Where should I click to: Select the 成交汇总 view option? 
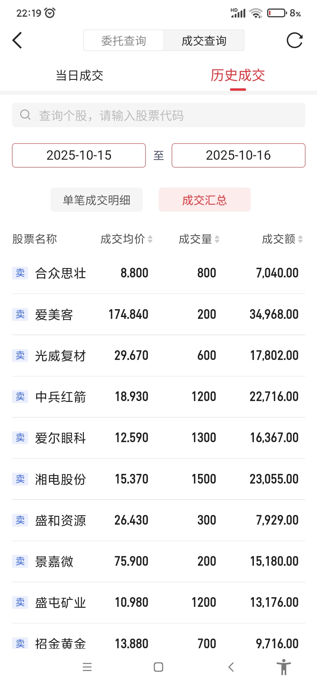point(205,200)
